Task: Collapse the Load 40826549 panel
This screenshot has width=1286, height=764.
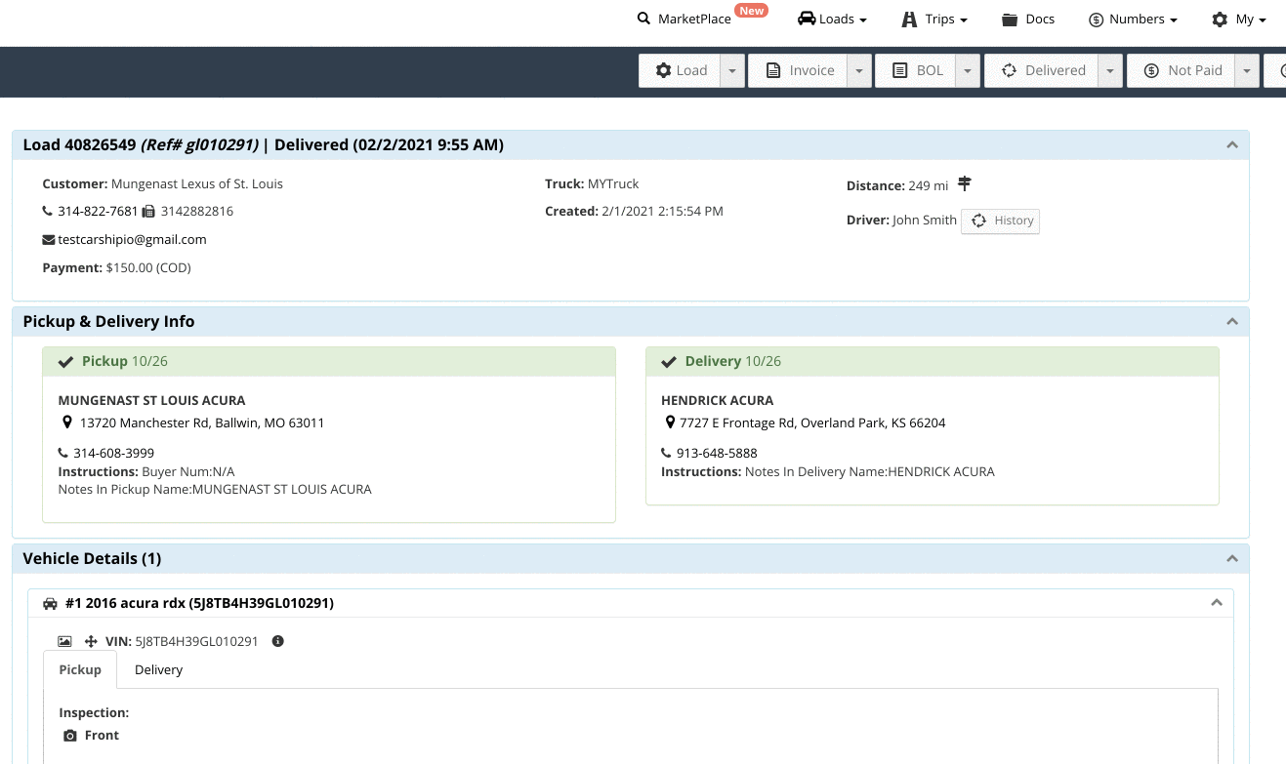Action: pyautogui.click(x=1232, y=145)
